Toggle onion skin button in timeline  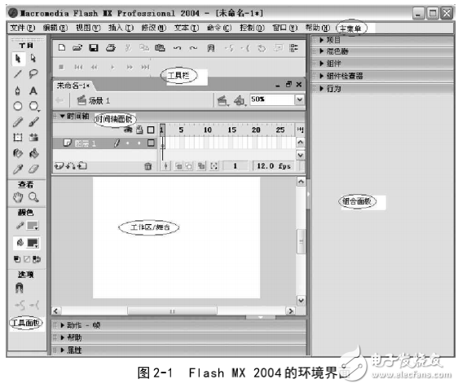tap(178, 166)
